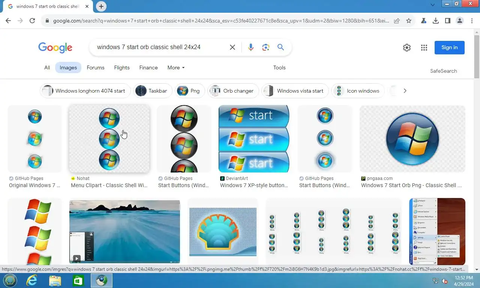480x288 pixels.
Task: Open File Explorer from the taskbar
Action: (x=55, y=280)
